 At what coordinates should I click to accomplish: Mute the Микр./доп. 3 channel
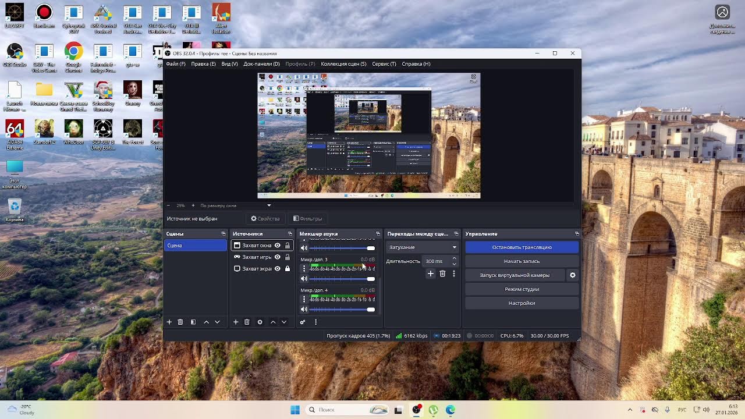click(304, 279)
